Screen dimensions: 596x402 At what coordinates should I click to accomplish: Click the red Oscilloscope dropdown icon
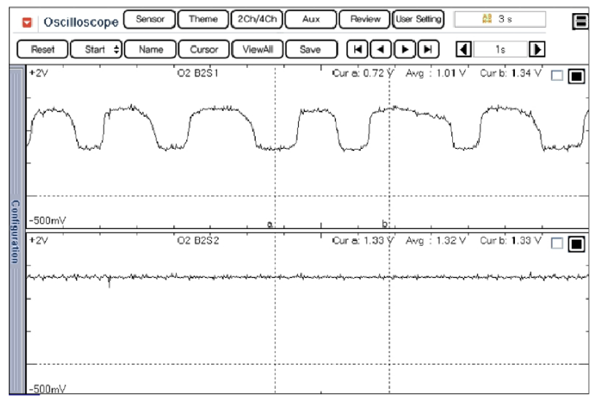(27, 22)
